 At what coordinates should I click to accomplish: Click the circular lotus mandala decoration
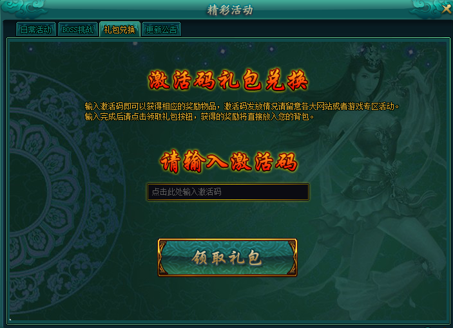tap(58, 190)
